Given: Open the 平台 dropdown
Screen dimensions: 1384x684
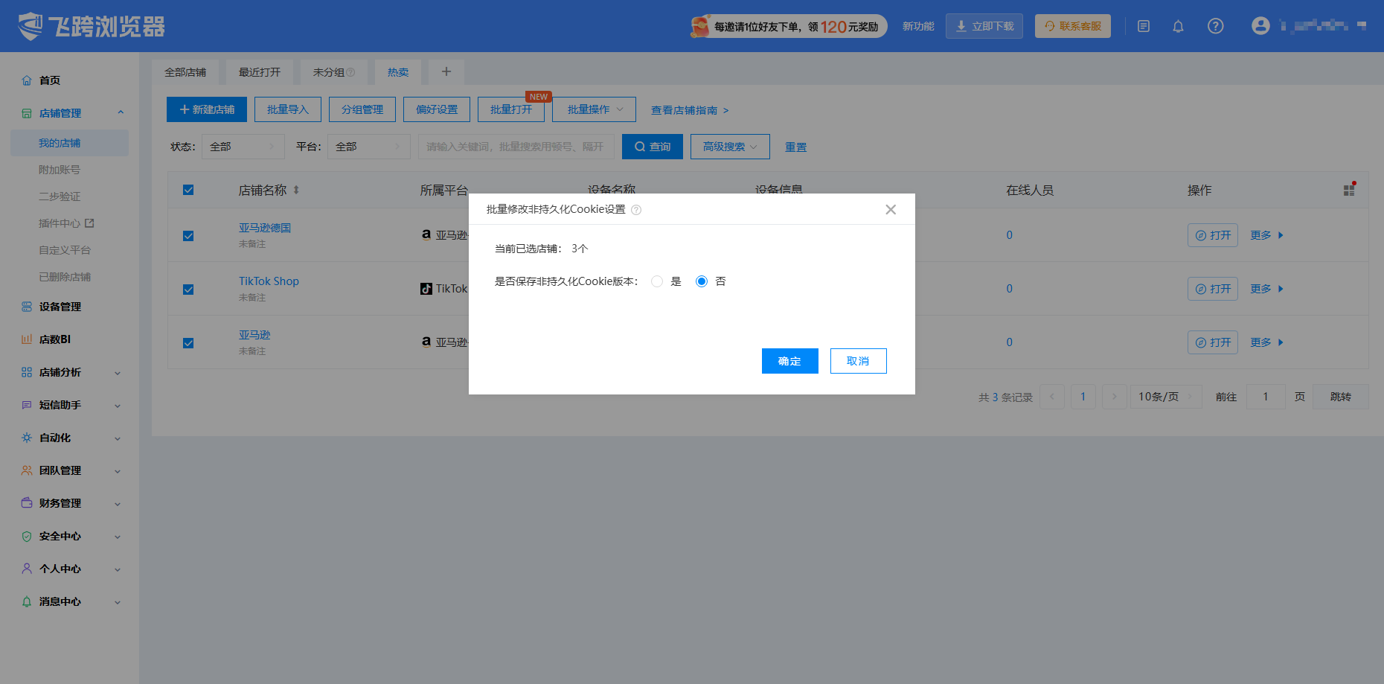Looking at the screenshot, I should click(x=369, y=147).
